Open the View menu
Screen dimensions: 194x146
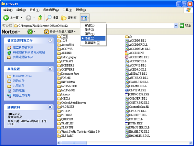34,10
